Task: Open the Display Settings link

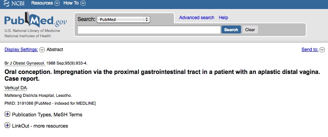Action: click(21, 50)
